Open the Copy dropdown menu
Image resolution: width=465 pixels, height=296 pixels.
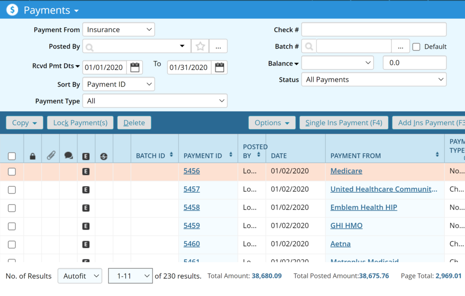(25, 123)
